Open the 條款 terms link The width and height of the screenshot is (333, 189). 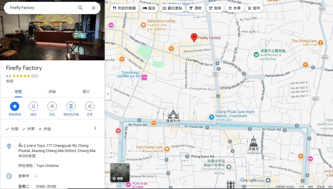point(311,187)
